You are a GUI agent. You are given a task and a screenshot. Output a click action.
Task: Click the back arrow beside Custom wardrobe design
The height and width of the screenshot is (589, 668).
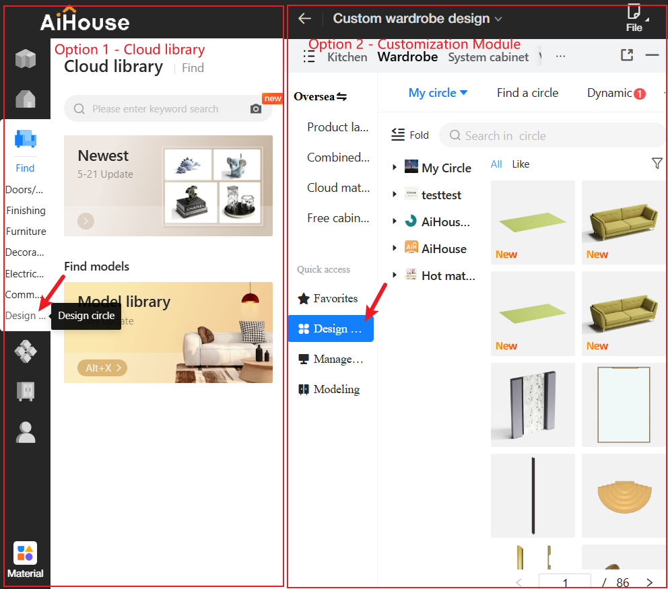(x=304, y=18)
